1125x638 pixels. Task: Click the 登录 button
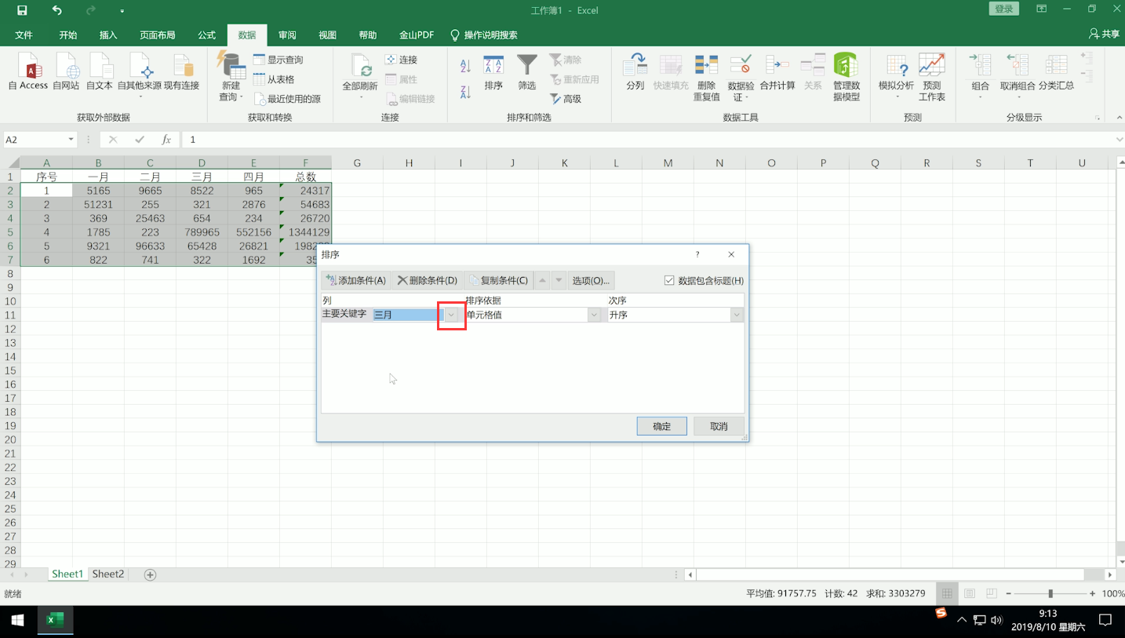click(x=1003, y=9)
